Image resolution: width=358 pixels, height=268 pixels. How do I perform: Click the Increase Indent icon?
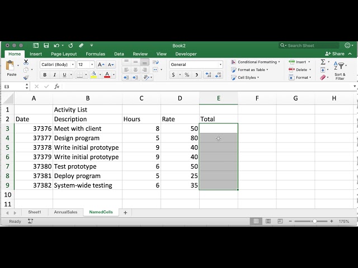(x=135, y=78)
